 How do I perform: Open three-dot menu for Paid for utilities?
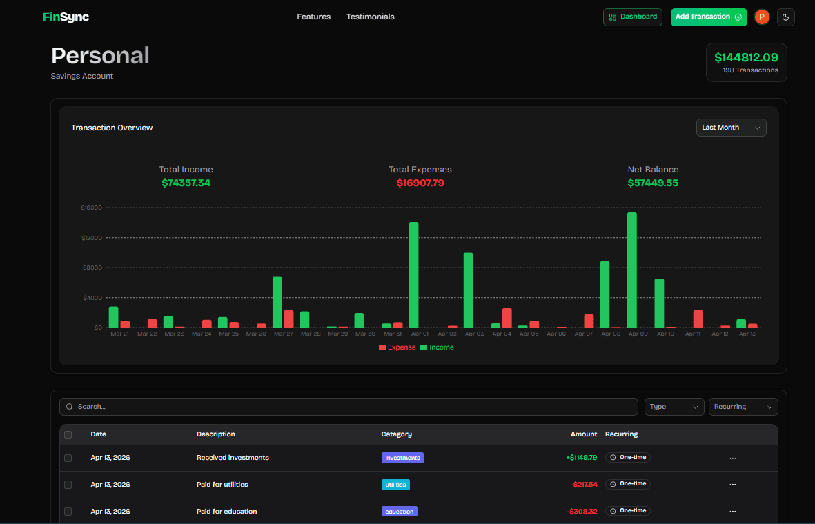pos(732,485)
